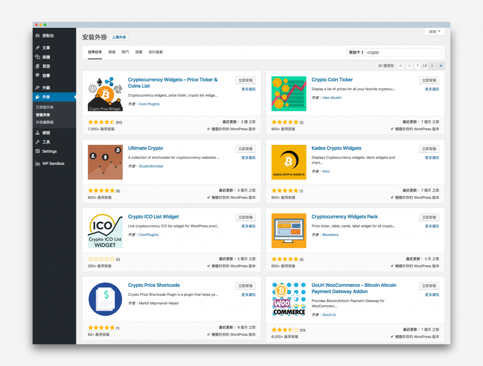Expand the 說明 help dropdown
This screenshot has height=366, width=483.
[434, 32]
